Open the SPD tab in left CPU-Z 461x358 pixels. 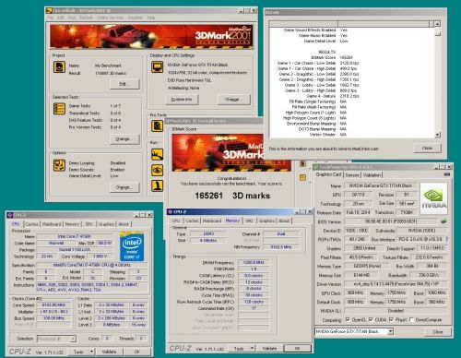pos(89,224)
